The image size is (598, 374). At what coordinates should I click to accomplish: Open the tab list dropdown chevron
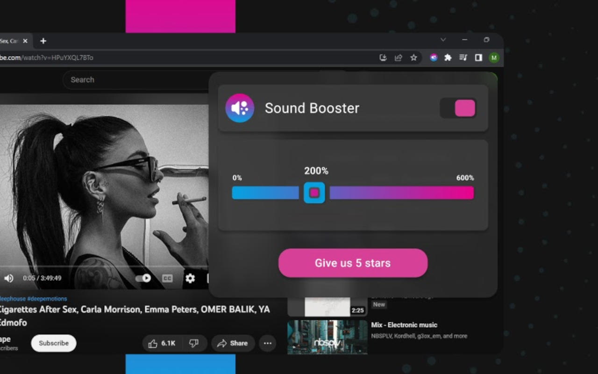point(442,40)
